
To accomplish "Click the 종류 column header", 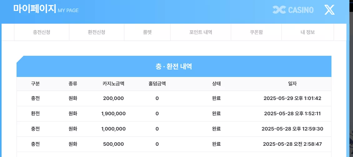I will click(73, 84).
